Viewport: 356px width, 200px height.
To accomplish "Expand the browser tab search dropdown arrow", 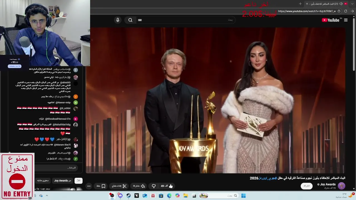I will [352, 4].
